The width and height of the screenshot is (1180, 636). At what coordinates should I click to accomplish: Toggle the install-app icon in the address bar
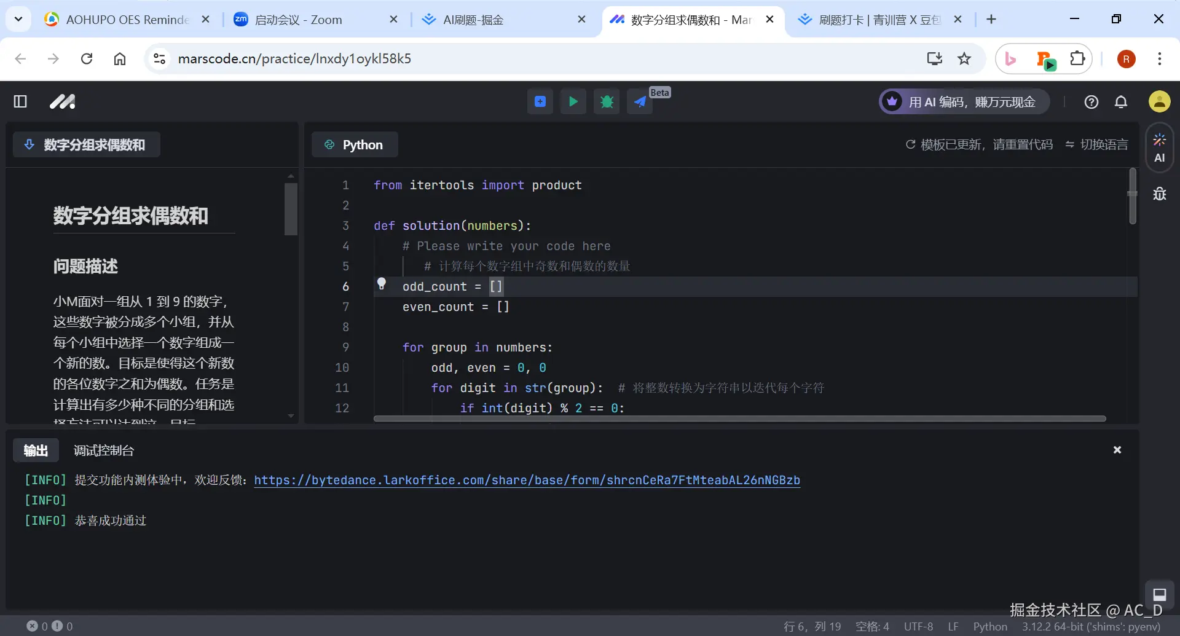click(934, 58)
